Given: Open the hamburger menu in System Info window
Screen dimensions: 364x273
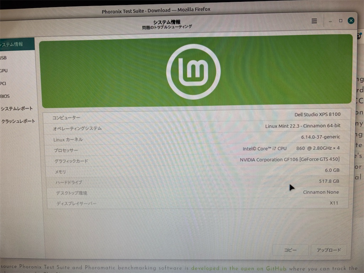Looking at the screenshot, I should [x=314, y=21].
